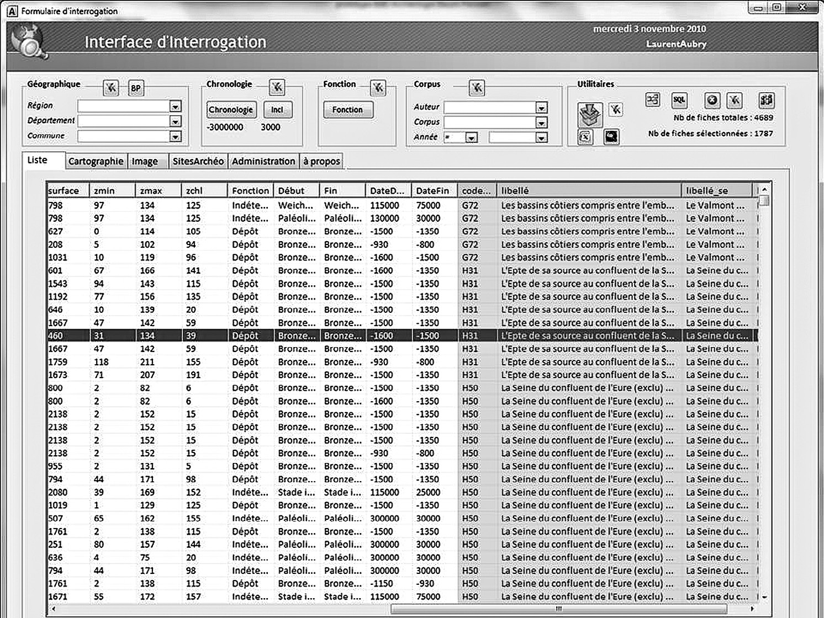Click the 'zmin' column header

point(113,190)
